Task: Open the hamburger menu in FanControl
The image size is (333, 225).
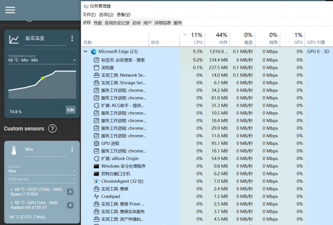Action: pos(10,10)
